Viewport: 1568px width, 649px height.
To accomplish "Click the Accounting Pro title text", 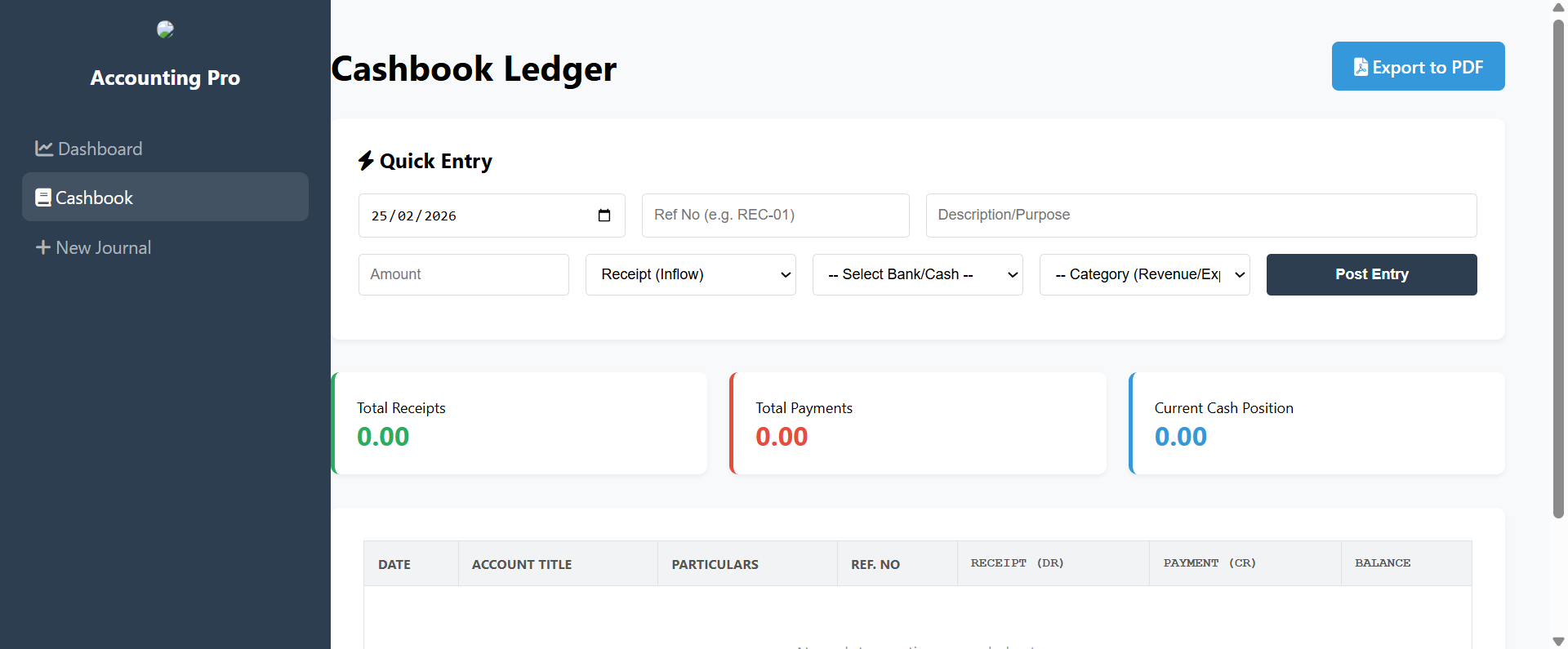I will [165, 78].
